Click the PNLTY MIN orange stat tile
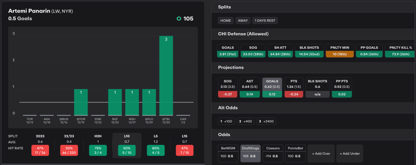 (x=340, y=51)
